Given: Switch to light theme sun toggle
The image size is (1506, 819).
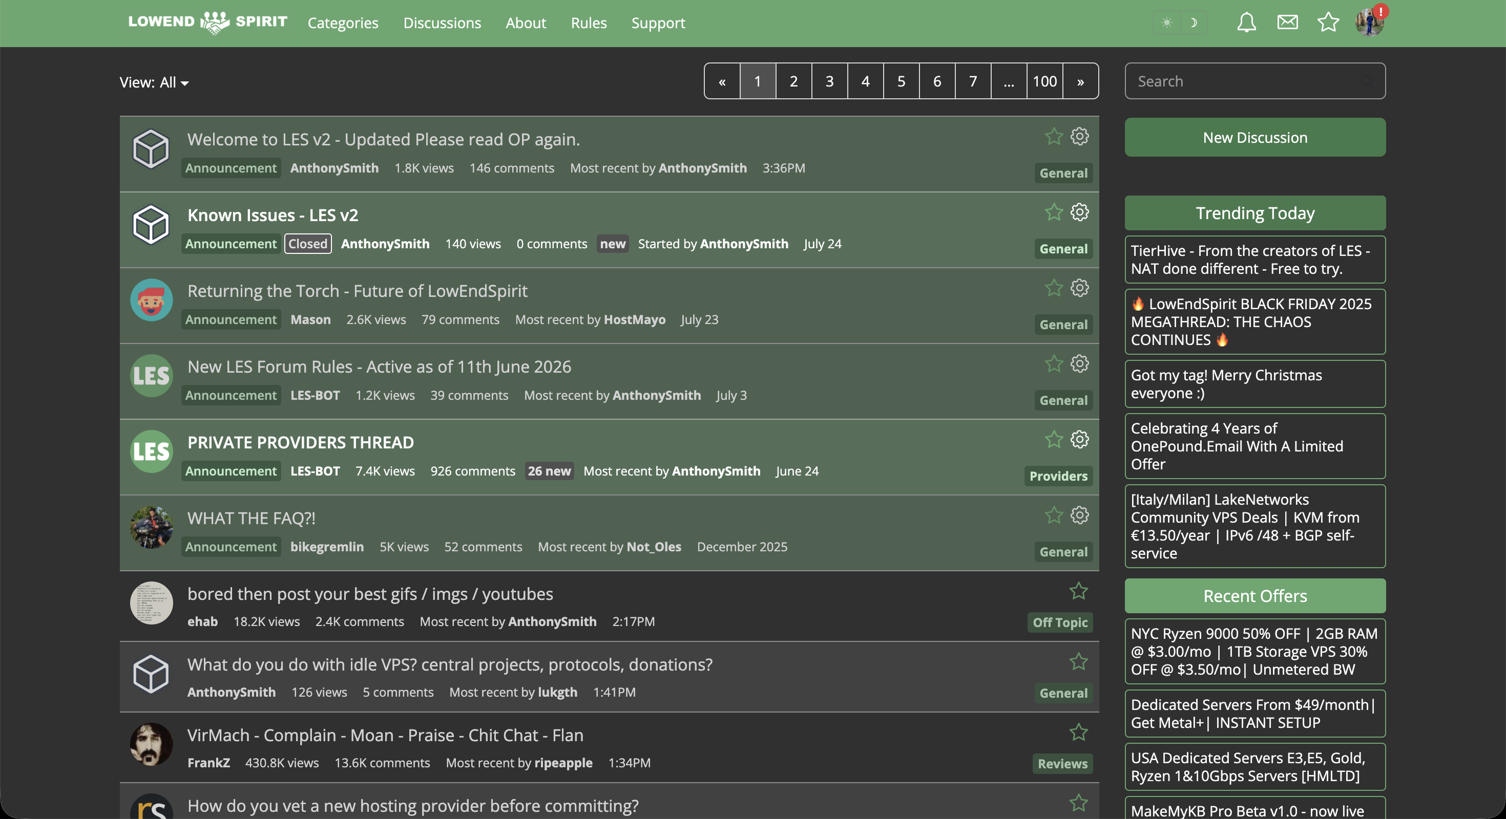Looking at the screenshot, I should 1167,23.
